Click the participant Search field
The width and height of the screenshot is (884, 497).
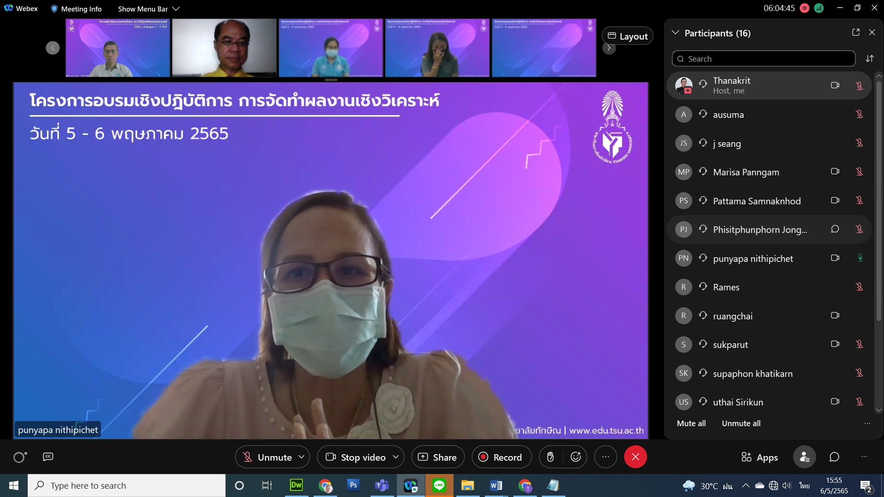763,58
